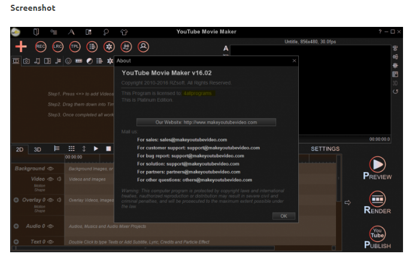Viewport: 409px width, 263px height.
Task: Click the magnifier search icon in the title bar
Action: pyautogui.click(x=105, y=32)
